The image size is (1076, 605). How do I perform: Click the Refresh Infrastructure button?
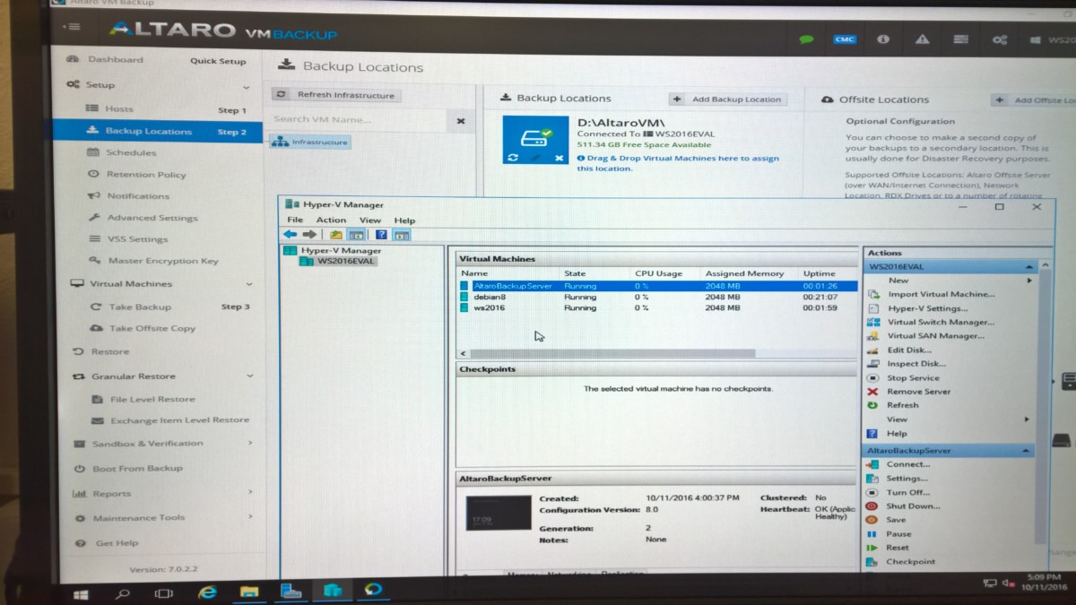336,95
